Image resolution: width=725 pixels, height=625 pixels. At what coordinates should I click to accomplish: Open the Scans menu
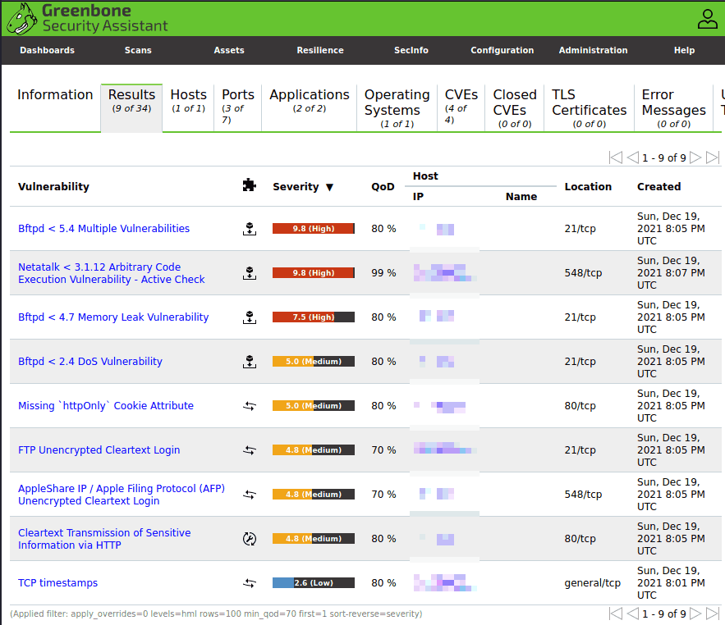click(x=138, y=50)
